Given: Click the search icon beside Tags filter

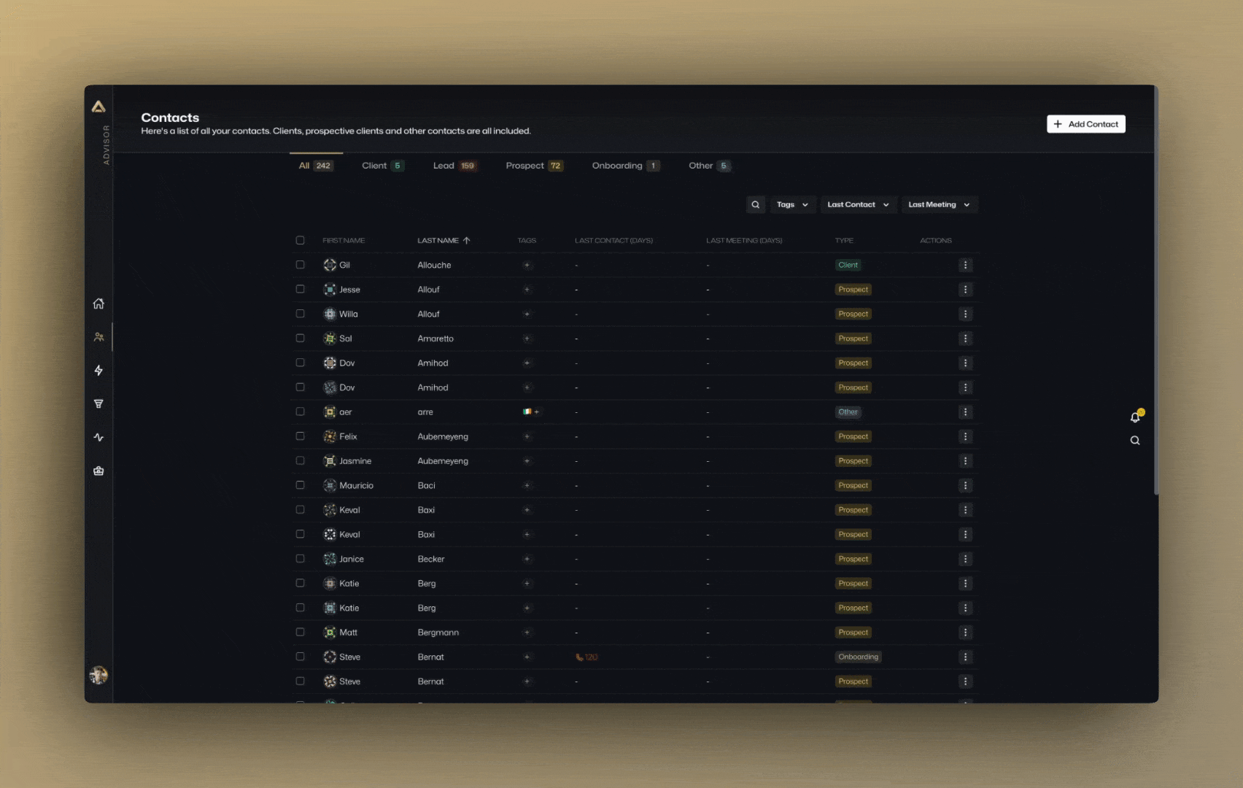Looking at the screenshot, I should (x=756, y=205).
